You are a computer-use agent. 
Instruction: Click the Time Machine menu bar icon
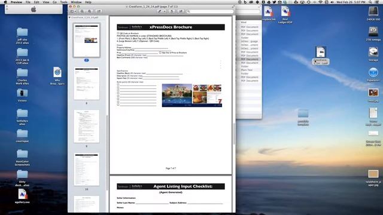coord(309,2)
